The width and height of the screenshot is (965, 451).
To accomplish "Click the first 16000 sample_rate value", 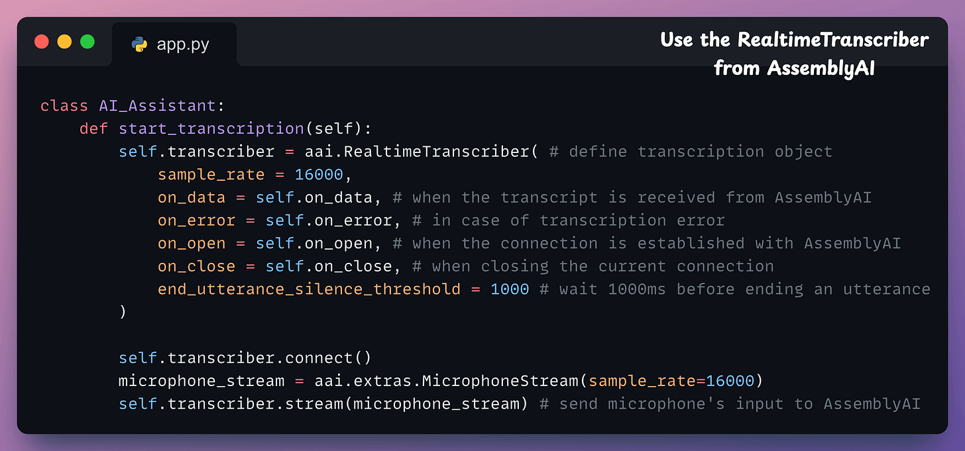I will 319,175.
